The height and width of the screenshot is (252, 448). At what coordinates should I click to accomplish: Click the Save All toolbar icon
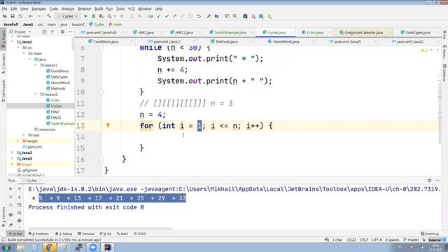point(13,16)
